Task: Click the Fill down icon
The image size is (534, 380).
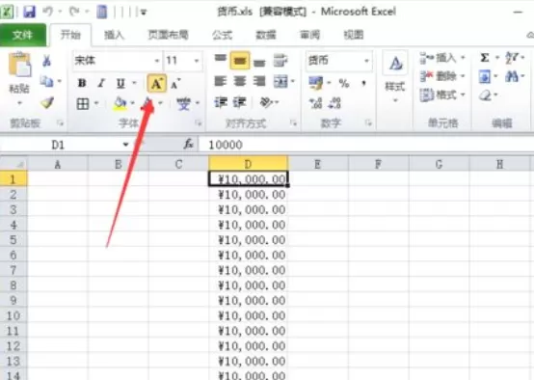Action: [485, 76]
